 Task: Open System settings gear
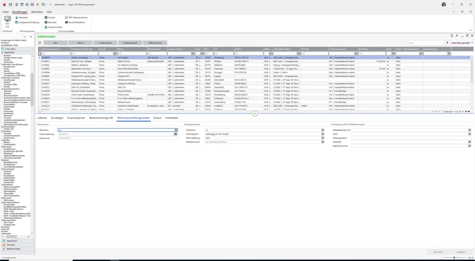(50, 18)
